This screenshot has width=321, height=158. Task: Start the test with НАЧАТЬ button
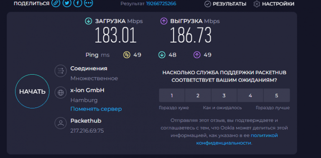(32, 91)
